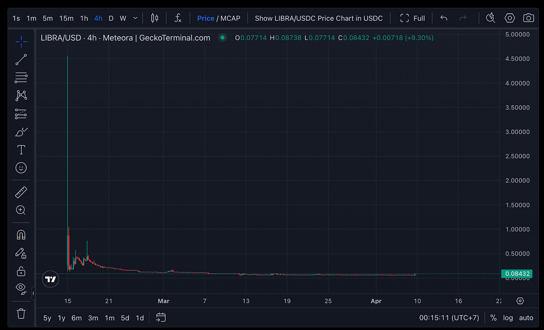Toggle lock all drawing tools
The width and height of the screenshot is (544, 330).
(x=21, y=271)
